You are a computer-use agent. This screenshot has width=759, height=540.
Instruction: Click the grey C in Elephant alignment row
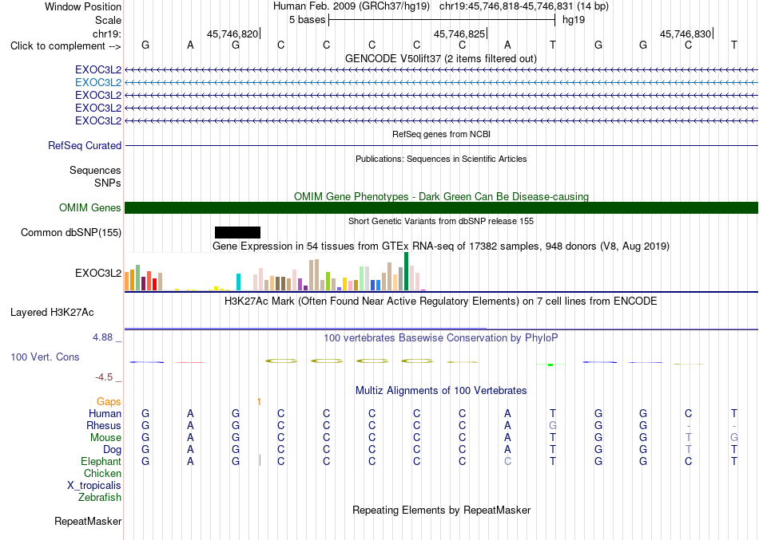point(507,461)
